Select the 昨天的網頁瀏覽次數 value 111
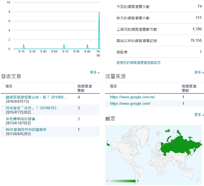This screenshot has width=204, height=186. (199, 18)
